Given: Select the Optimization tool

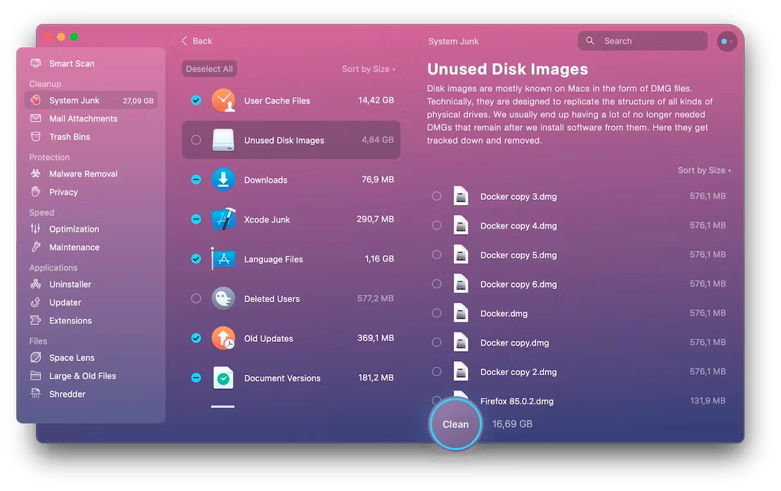Looking at the screenshot, I should pos(72,229).
